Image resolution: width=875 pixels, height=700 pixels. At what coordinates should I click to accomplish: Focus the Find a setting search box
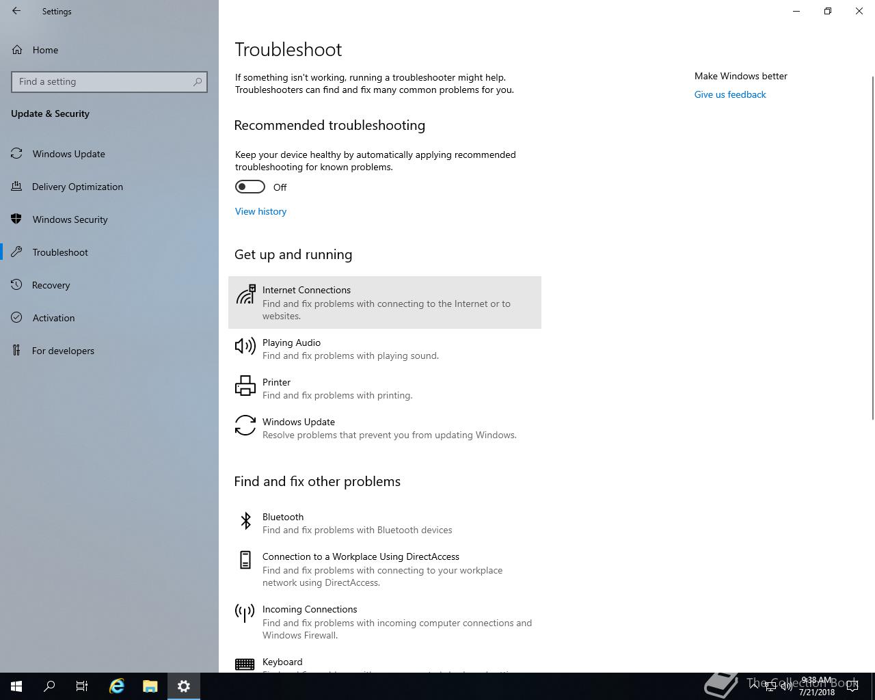pyautogui.click(x=109, y=81)
